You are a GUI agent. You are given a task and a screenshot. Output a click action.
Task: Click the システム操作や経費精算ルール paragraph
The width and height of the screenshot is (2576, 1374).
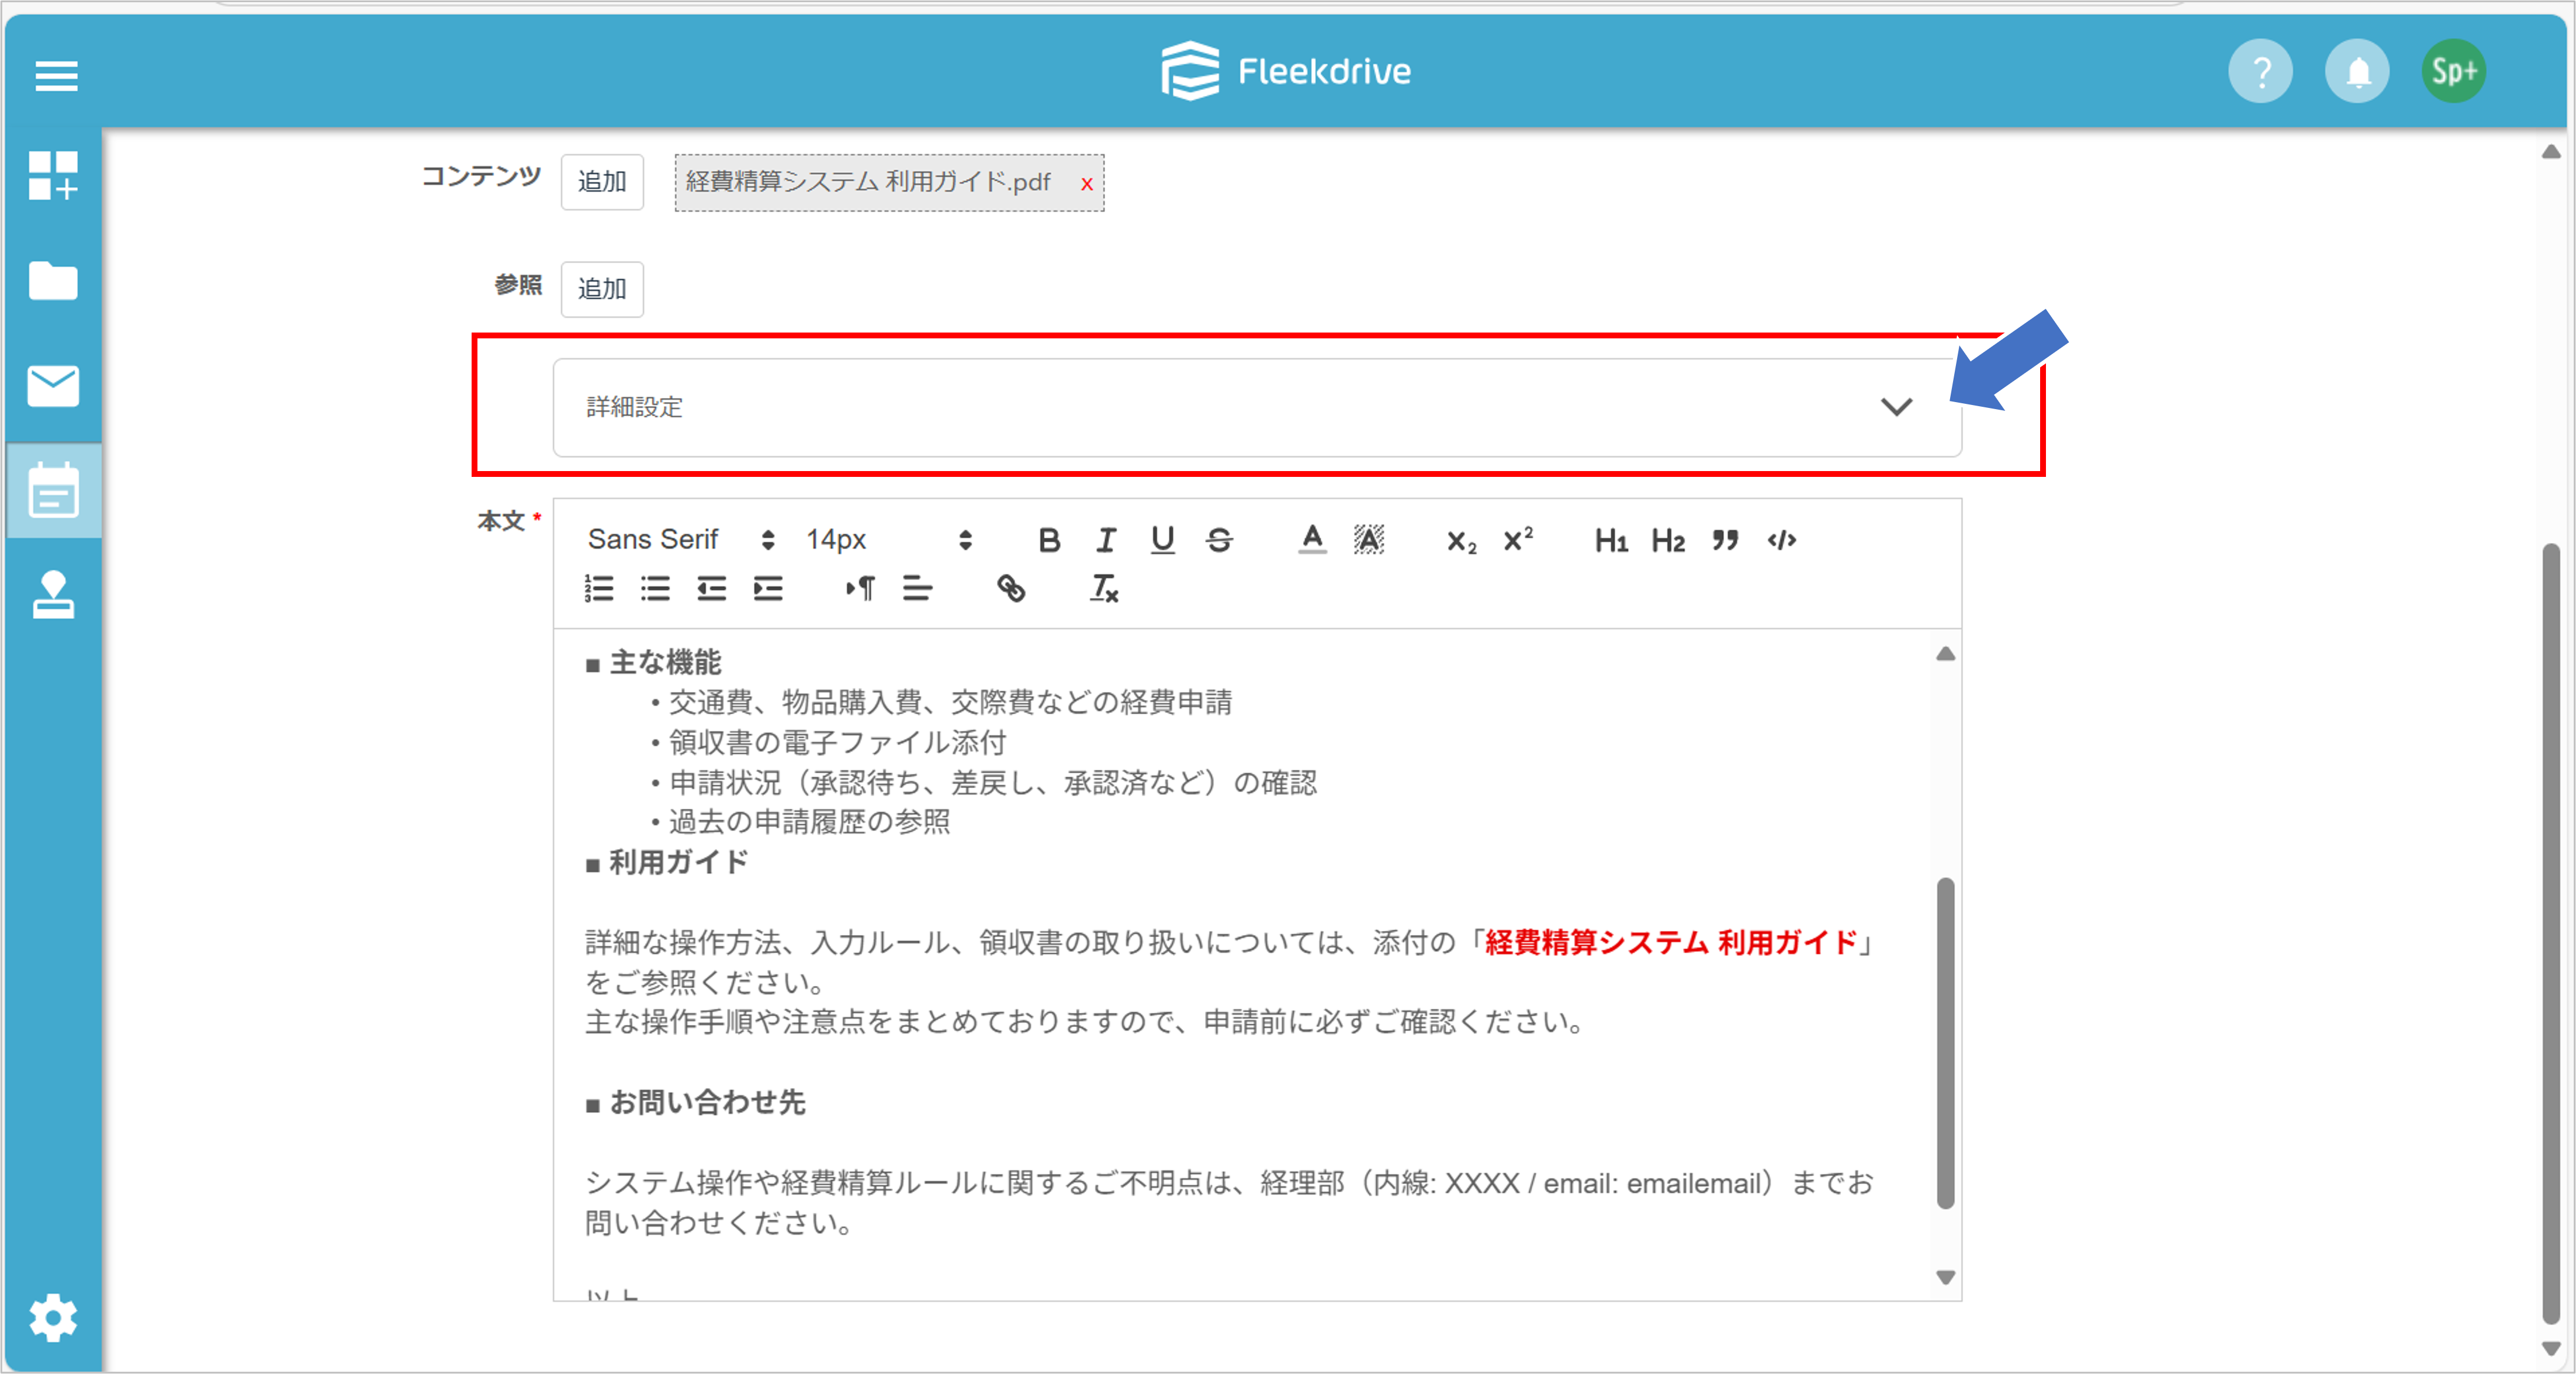pos(1229,1203)
